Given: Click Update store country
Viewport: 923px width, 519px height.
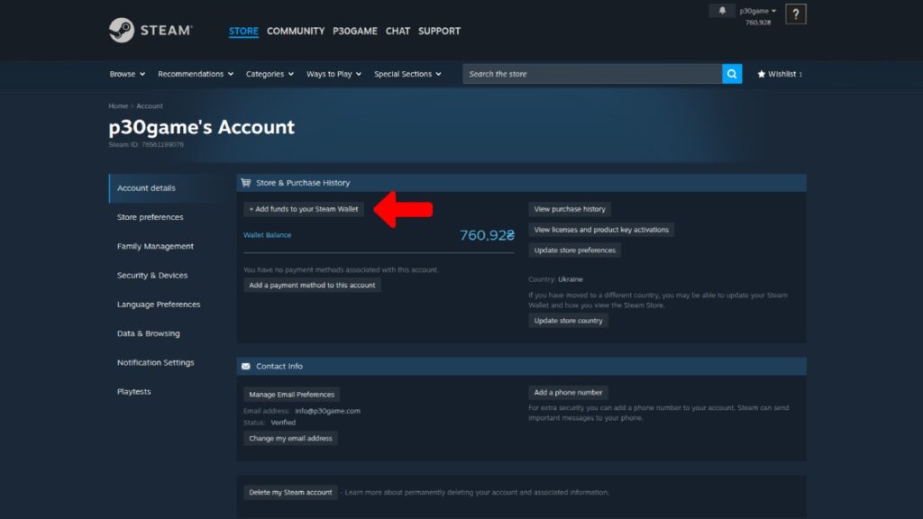Looking at the screenshot, I should [568, 321].
